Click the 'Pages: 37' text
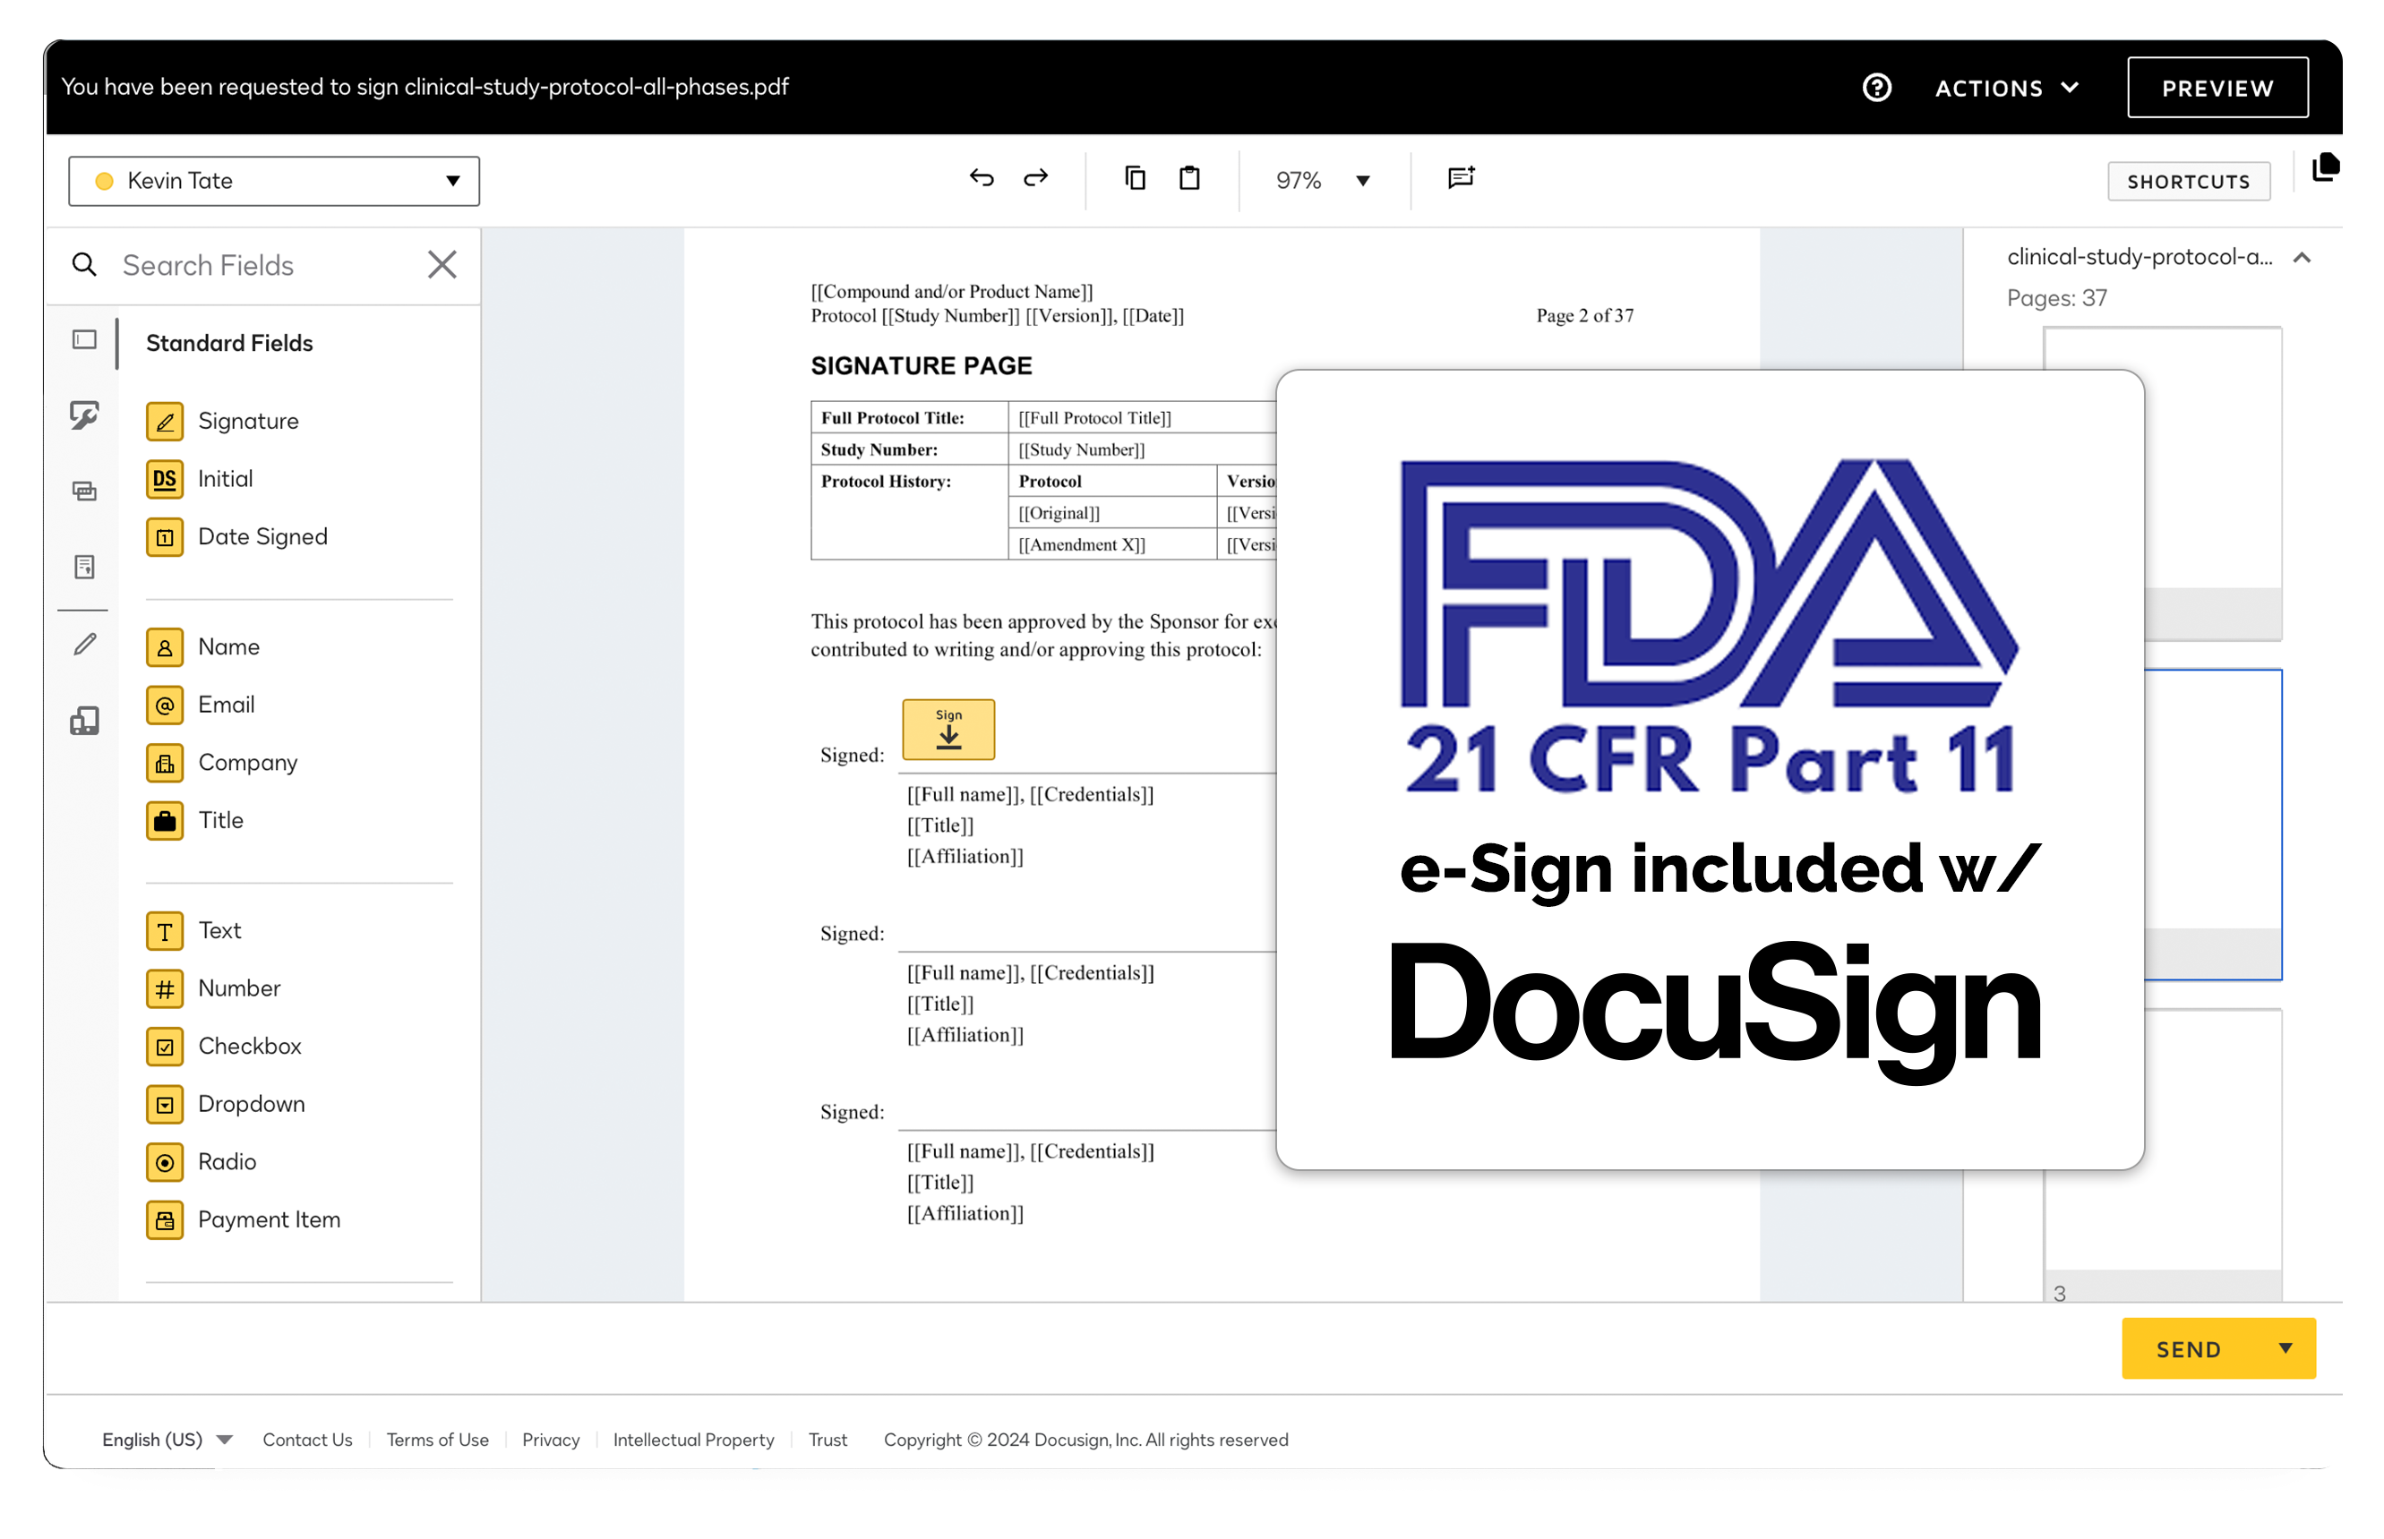Screen dimensions: 2384x1539 pos(2056,298)
